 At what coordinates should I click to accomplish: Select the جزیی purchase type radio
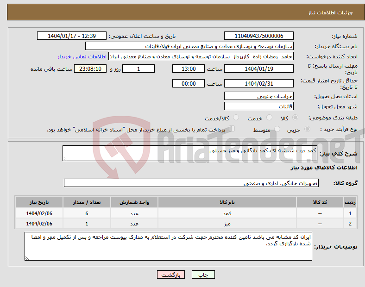[x=307, y=129]
